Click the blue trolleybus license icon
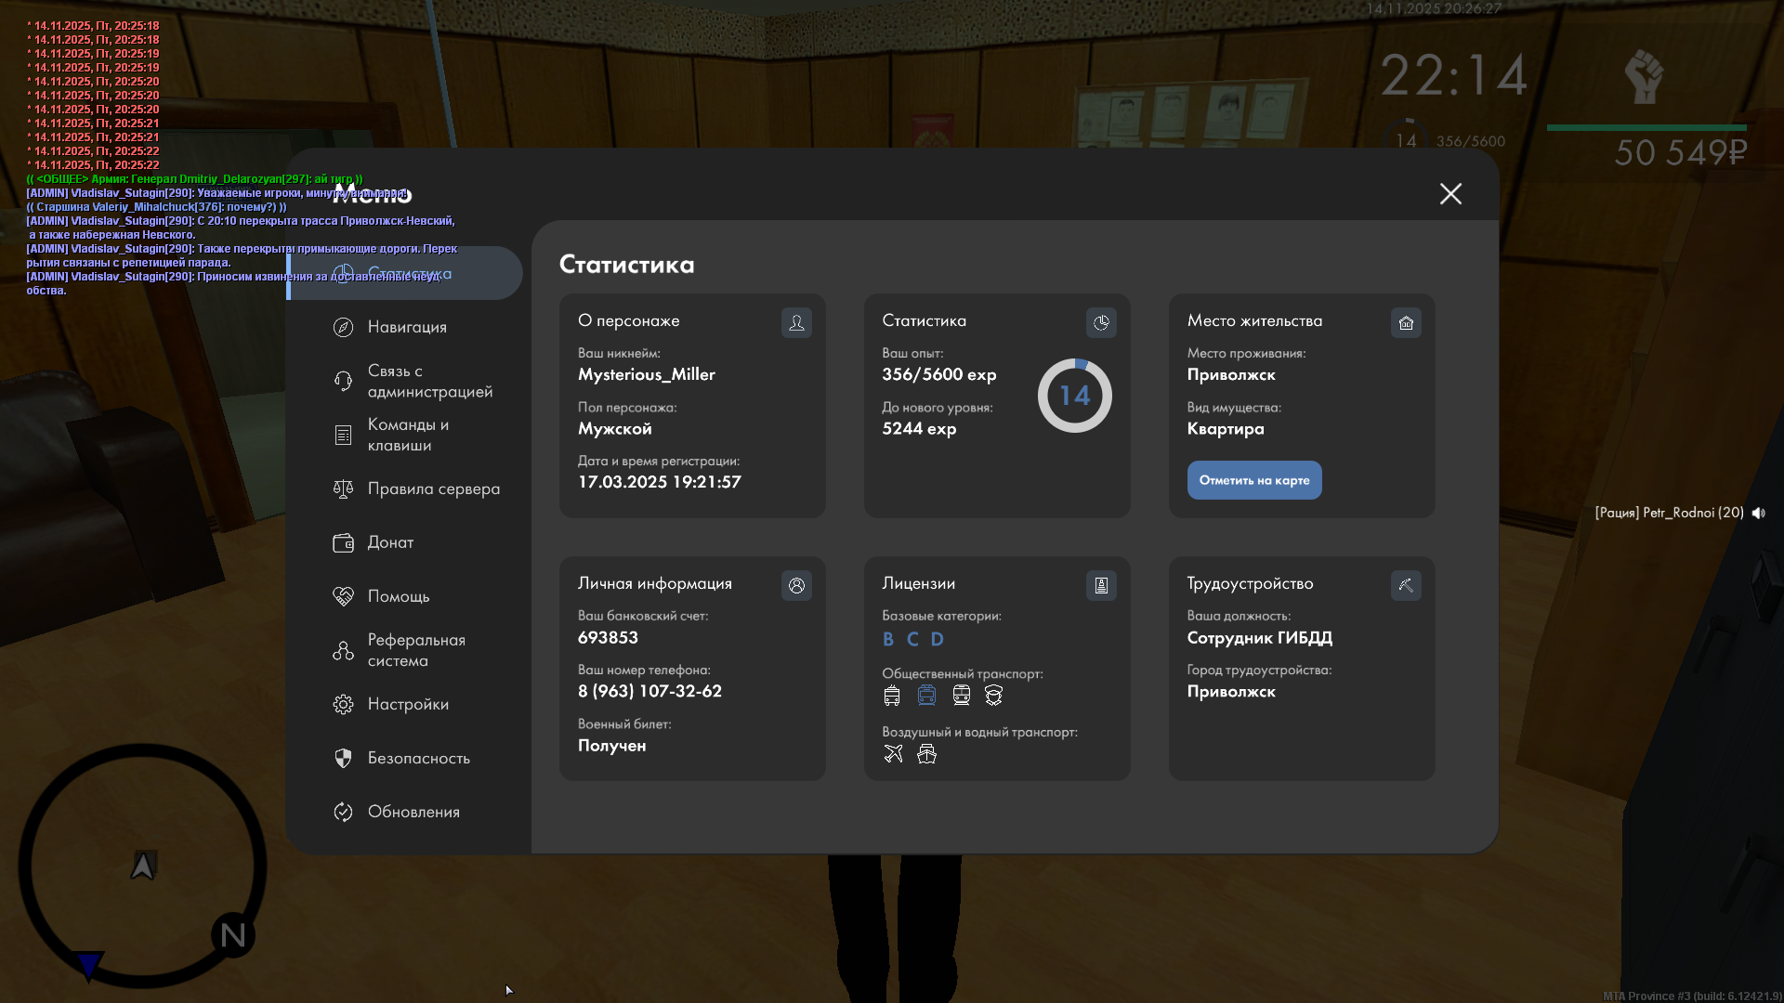This screenshot has height=1003, width=1784. point(926,695)
